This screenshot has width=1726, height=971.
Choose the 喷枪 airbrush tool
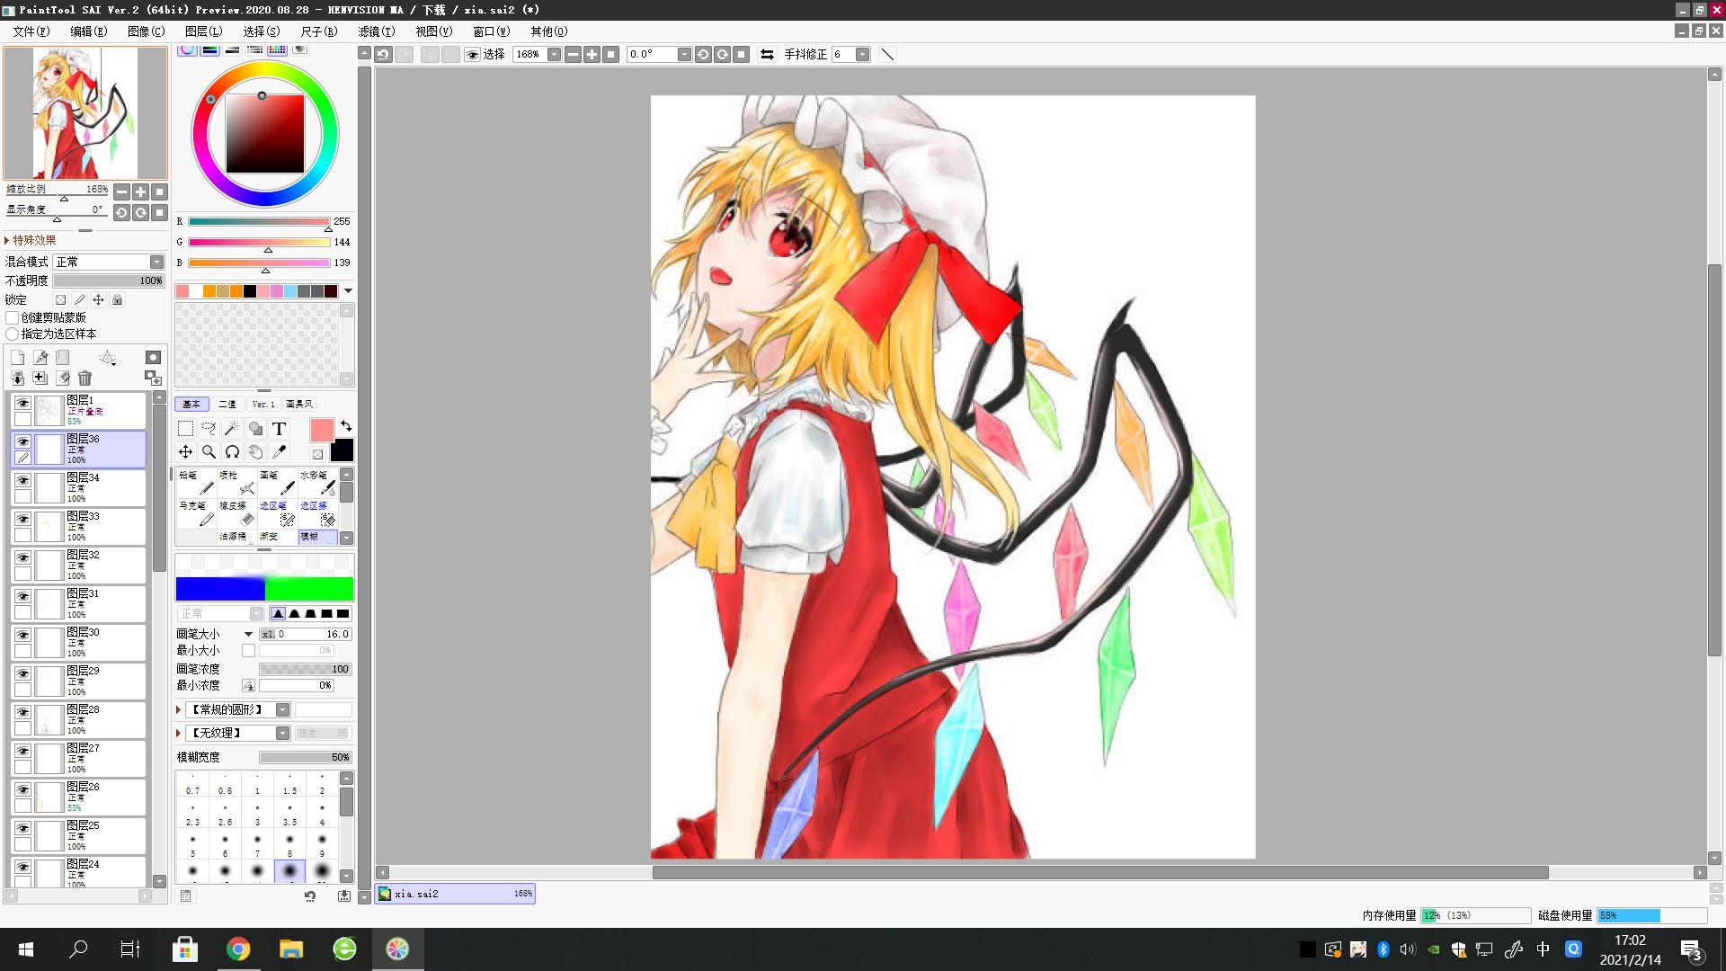(236, 483)
